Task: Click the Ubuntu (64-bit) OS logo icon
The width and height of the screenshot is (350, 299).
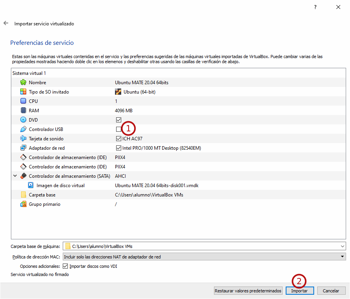Action: 118,92
